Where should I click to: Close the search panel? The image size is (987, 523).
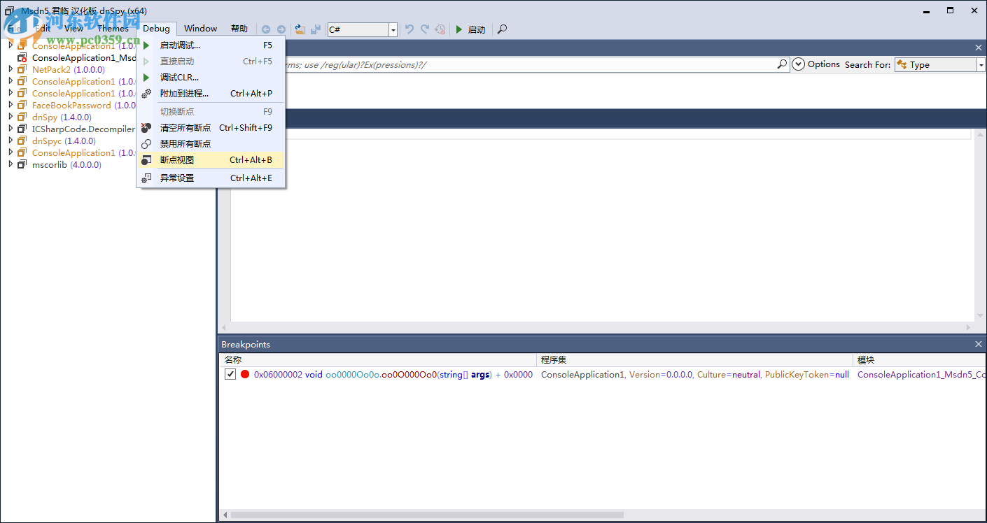979,48
